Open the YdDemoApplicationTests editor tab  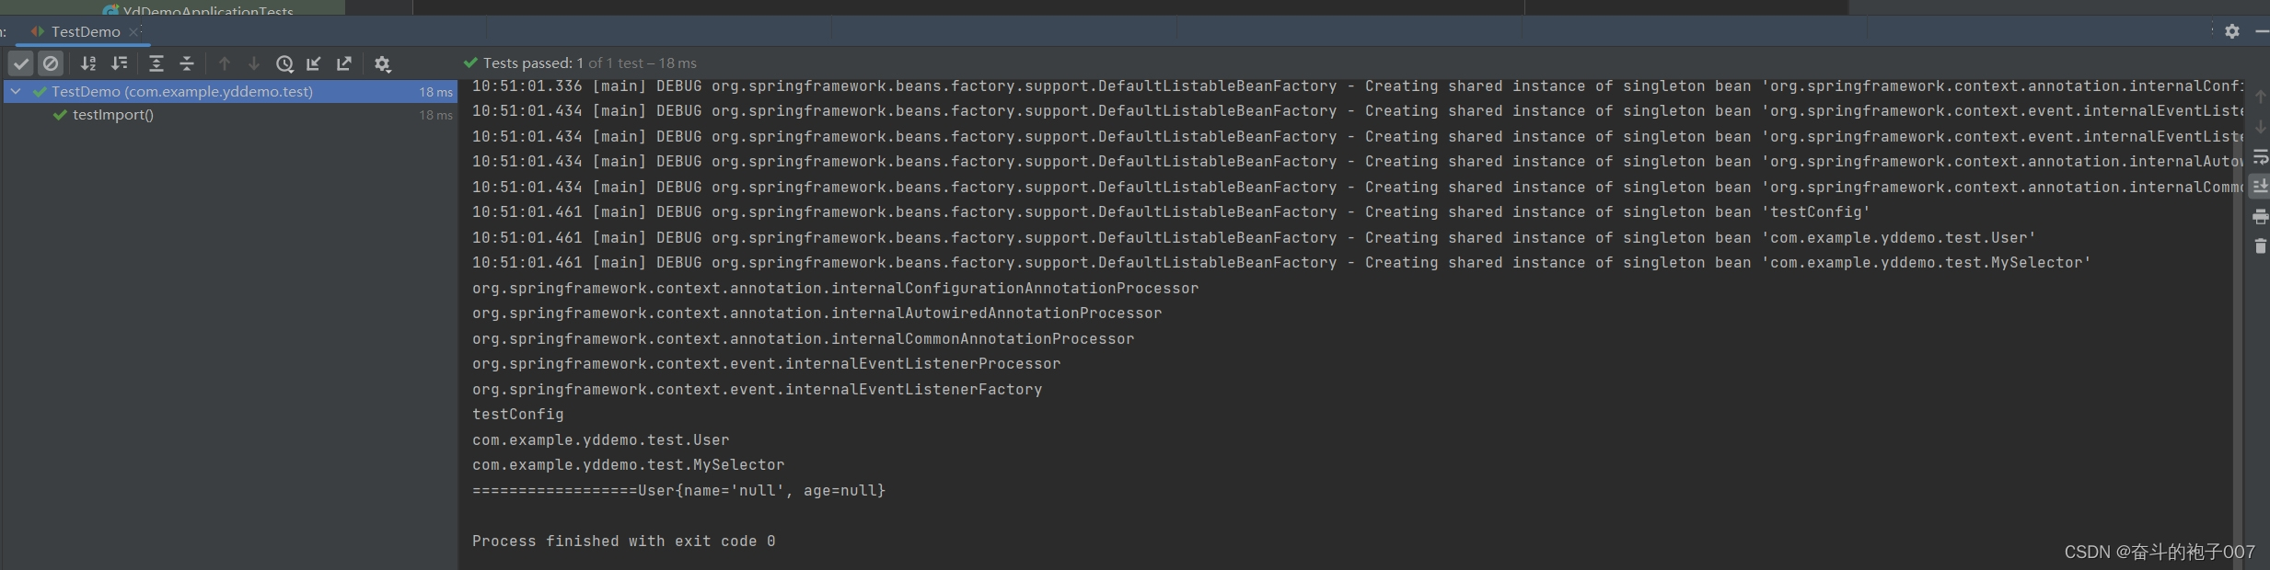[x=199, y=8]
